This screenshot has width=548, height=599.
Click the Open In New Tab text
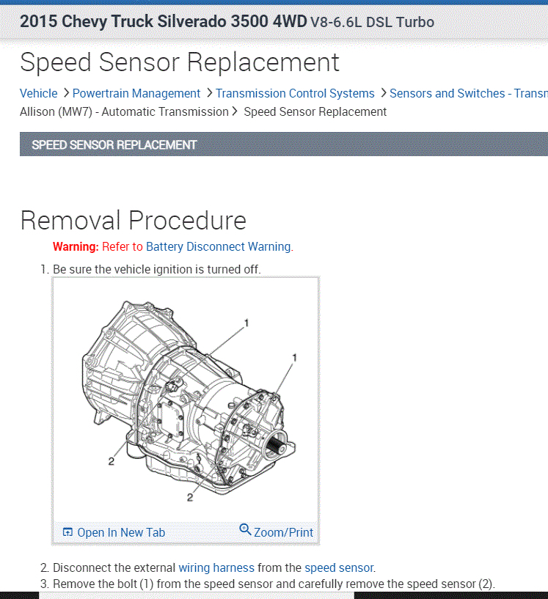pyautogui.click(x=121, y=533)
